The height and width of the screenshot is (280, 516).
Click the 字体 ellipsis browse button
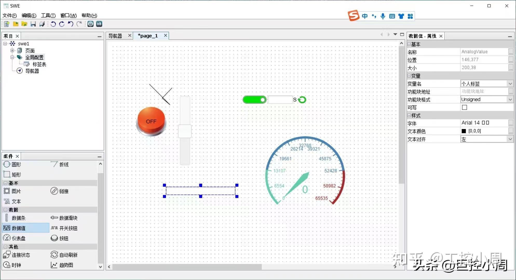510,123
